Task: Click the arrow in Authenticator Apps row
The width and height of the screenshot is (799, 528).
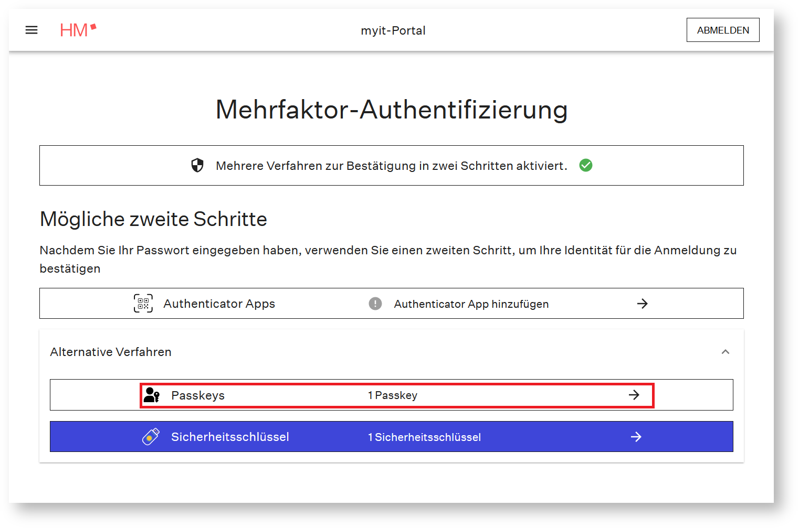Action: point(642,304)
